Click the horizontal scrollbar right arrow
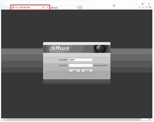154x122 pixels. 149,120
